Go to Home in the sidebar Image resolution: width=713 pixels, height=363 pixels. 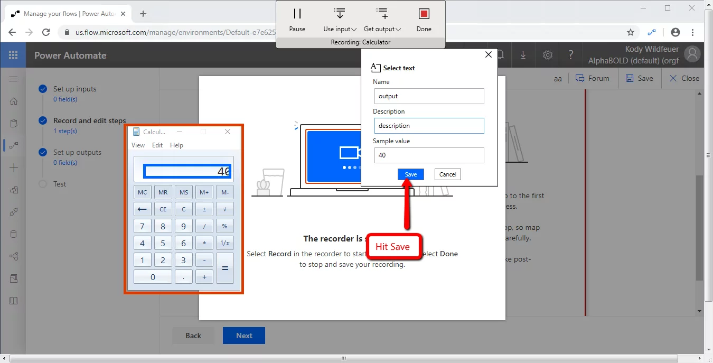(x=14, y=101)
